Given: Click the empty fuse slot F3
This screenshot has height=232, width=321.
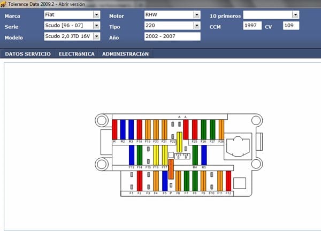Looking at the screenshot, I should click(148, 181).
